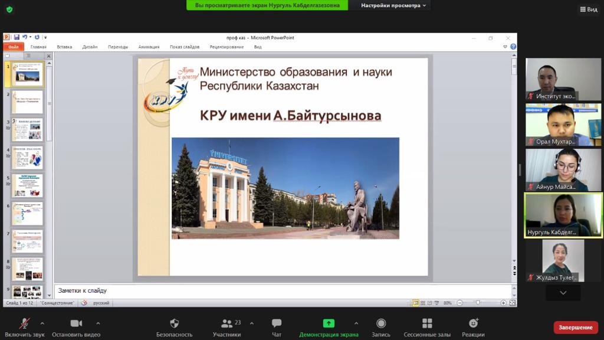The width and height of the screenshot is (604, 340).
Task: Open Zoom Безопасность shield options
Action: click(x=174, y=328)
